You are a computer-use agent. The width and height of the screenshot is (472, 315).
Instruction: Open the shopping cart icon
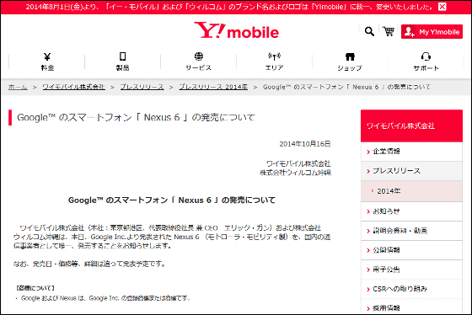[389, 31]
